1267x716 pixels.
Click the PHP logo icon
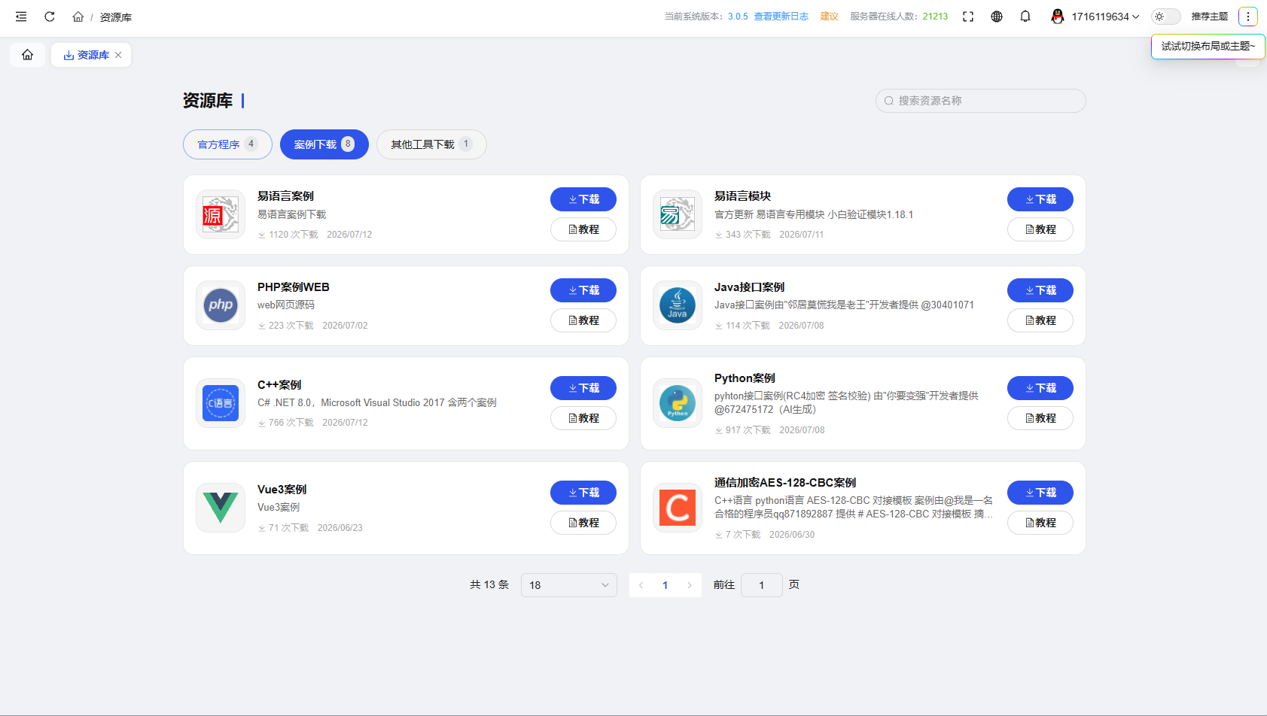(x=221, y=305)
